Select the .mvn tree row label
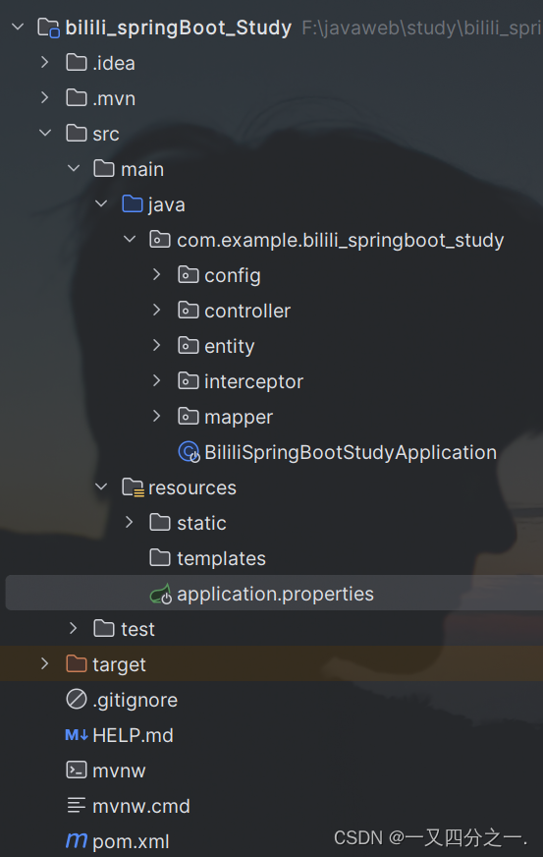Viewport: 543px width, 857px height. coord(114,99)
